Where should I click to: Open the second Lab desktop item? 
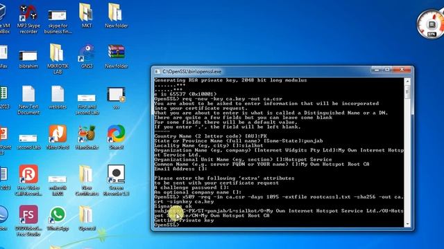28,142
